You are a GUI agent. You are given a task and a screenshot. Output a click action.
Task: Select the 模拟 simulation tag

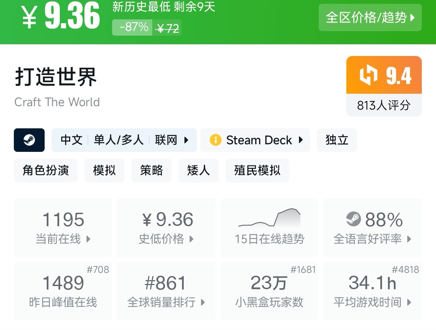[104, 171]
